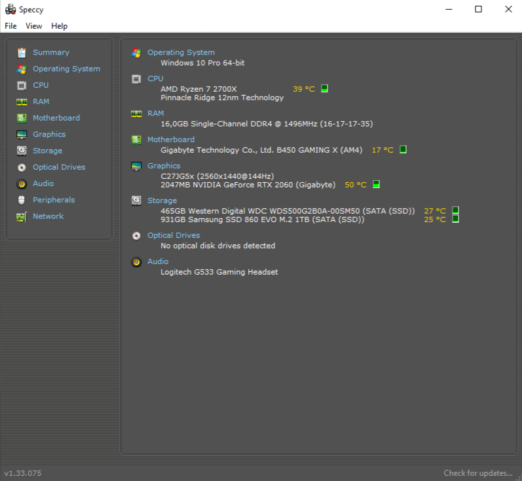This screenshot has height=481, width=522.
Task: Click the Peripherals mouse icon in sidebar
Action: coord(22,200)
